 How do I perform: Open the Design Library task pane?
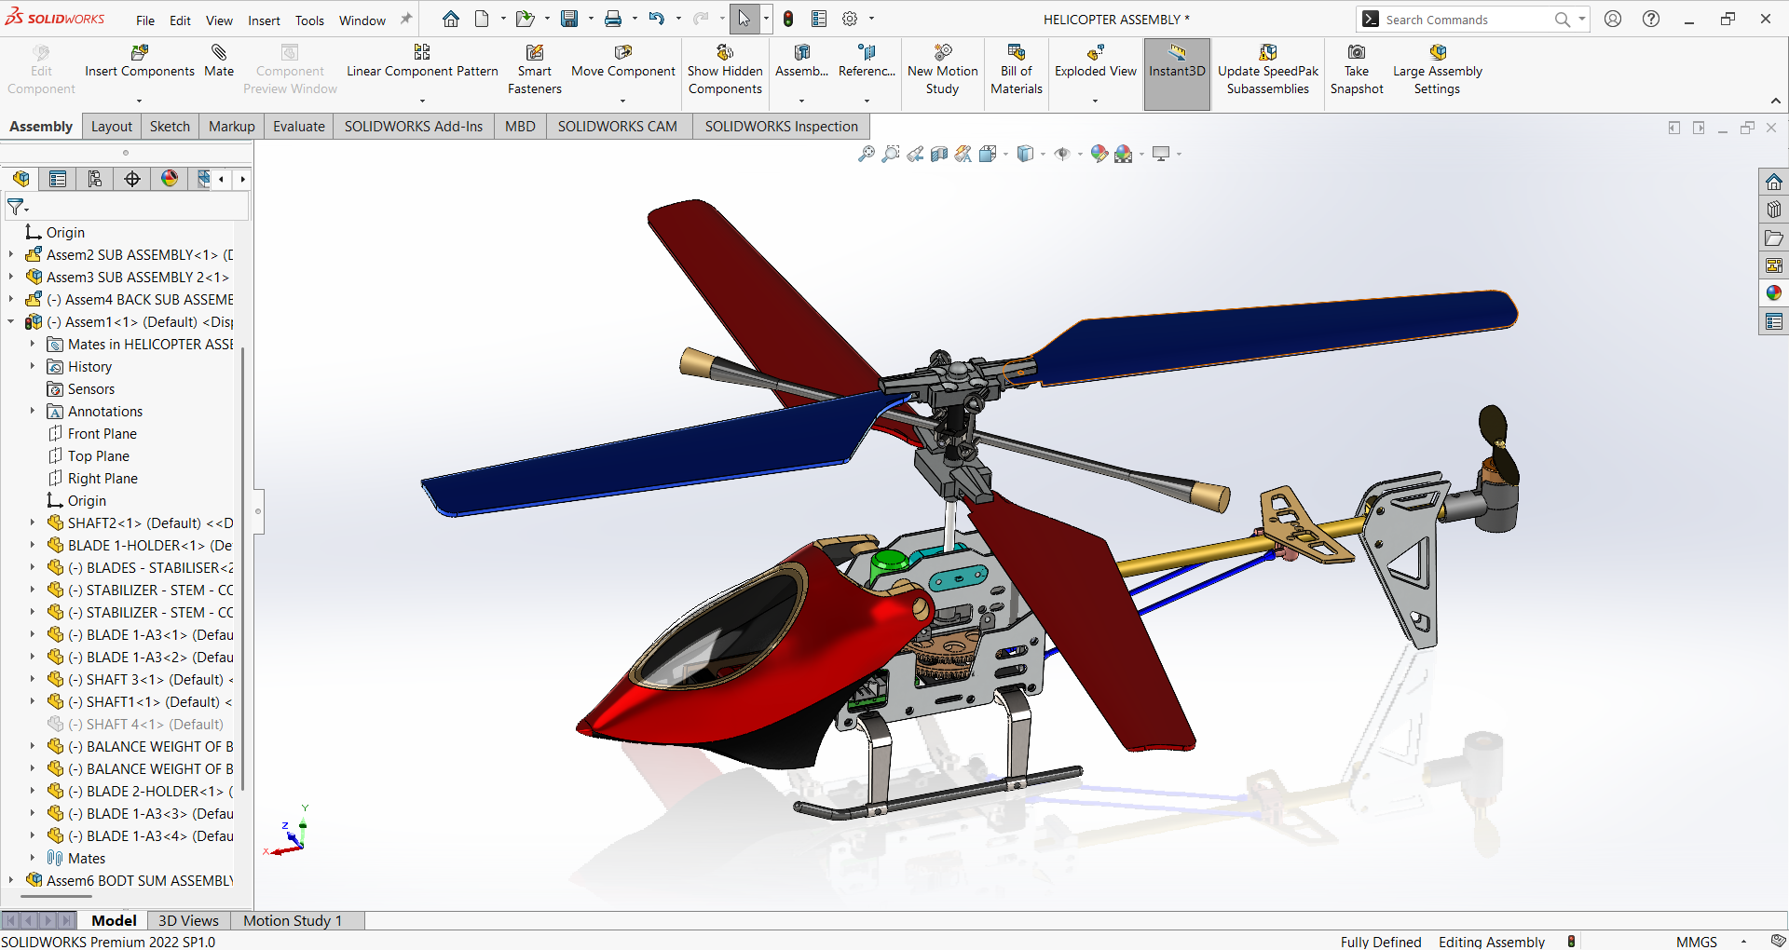pyautogui.click(x=1774, y=210)
